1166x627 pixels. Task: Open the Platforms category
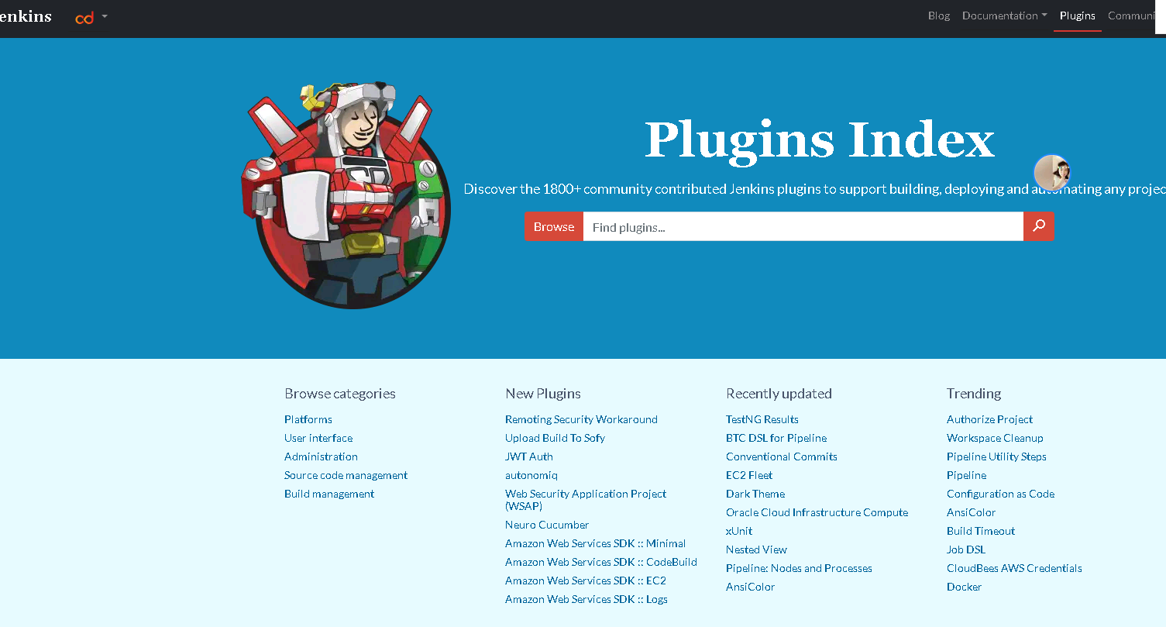(x=308, y=419)
